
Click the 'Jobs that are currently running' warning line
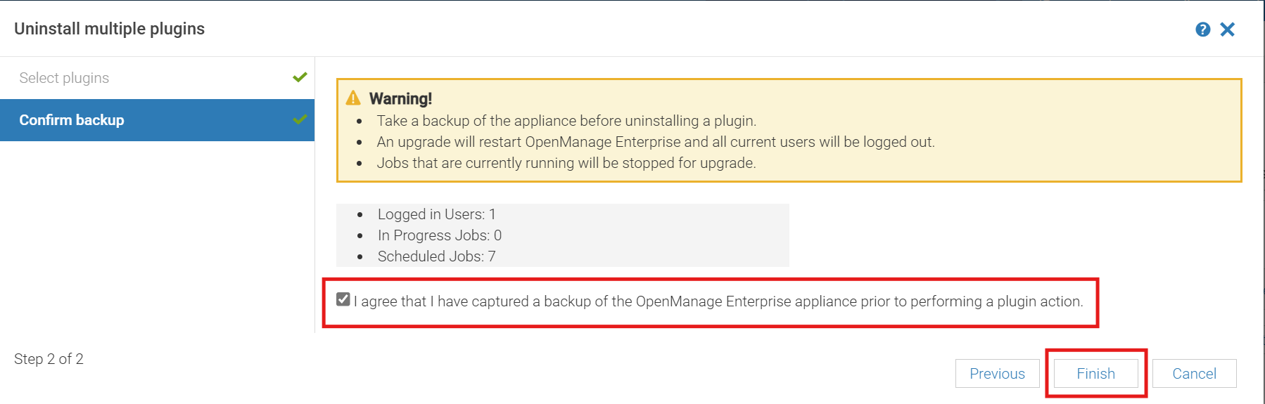[x=566, y=163]
